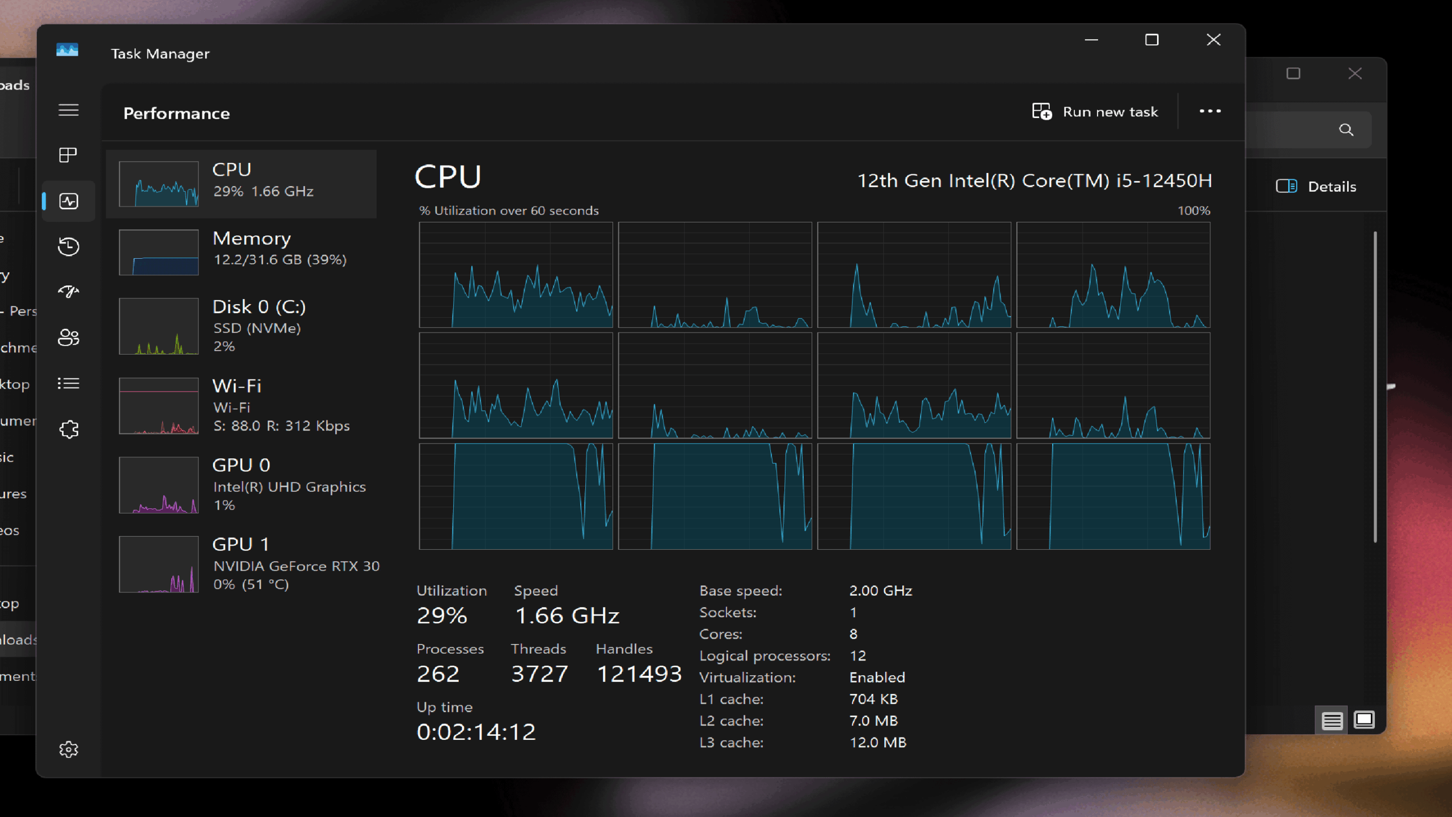Open Details page list icon
Image resolution: width=1452 pixels, height=817 pixels.
pos(68,384)
